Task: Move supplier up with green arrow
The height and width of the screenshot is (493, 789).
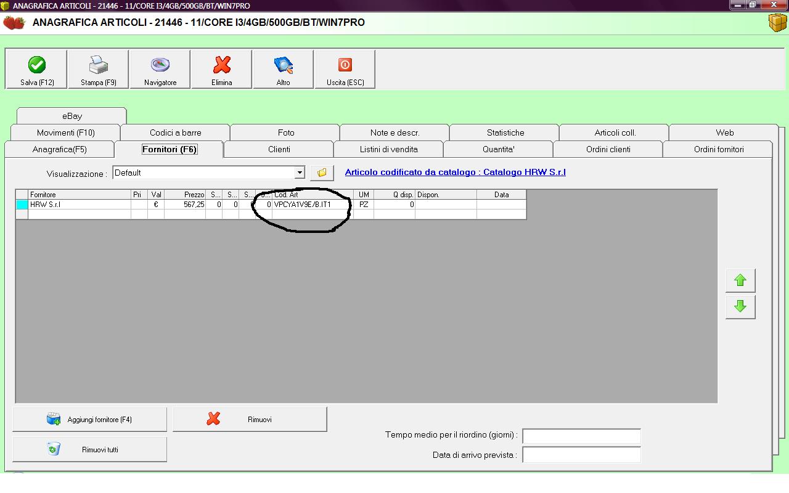Action: (x=740, y=280)
